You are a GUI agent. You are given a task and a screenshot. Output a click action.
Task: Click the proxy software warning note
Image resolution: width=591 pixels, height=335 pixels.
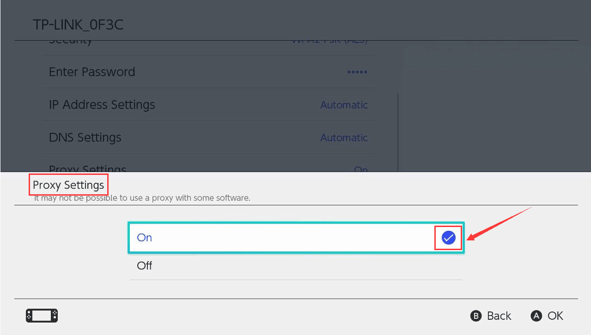point(142,198)
